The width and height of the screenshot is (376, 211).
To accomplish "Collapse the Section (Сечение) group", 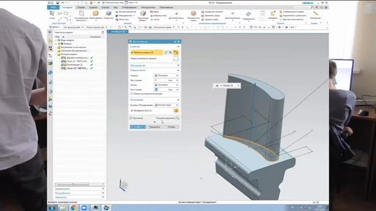I will [x=178, y=46].
